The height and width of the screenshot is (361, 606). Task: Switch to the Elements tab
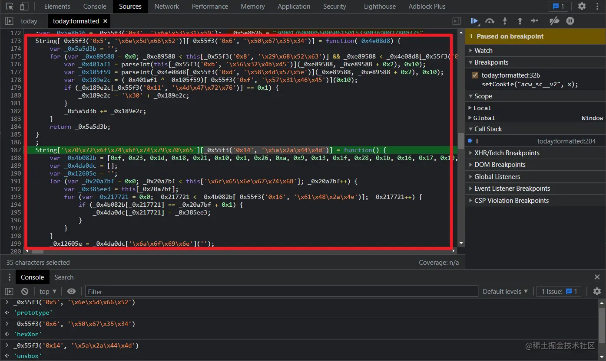tap(57, 7)
